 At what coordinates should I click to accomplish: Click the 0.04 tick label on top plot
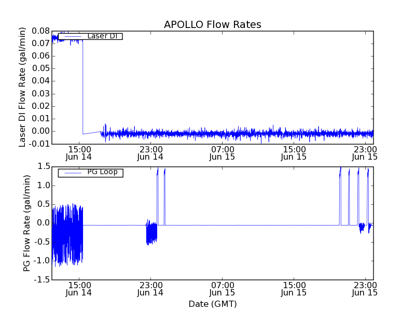tap(41, 81)
